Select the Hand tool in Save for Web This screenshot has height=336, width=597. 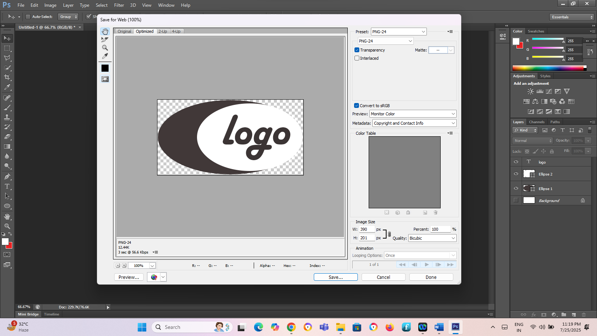point(105,31)
